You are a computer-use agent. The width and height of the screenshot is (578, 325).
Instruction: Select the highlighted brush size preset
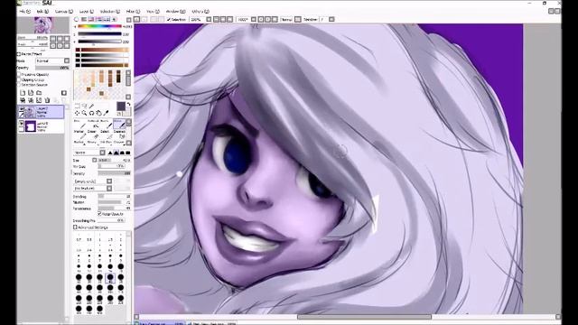[110, 278]
